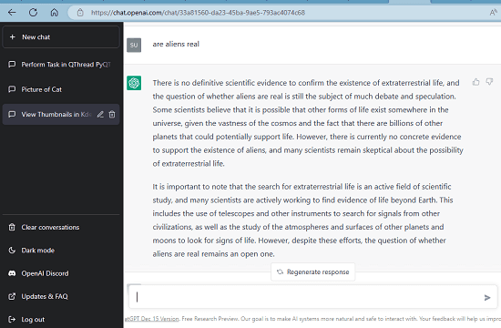The image size is (501, 328).
Task: Click the Regenerate response button
Action: click(312, 272)
